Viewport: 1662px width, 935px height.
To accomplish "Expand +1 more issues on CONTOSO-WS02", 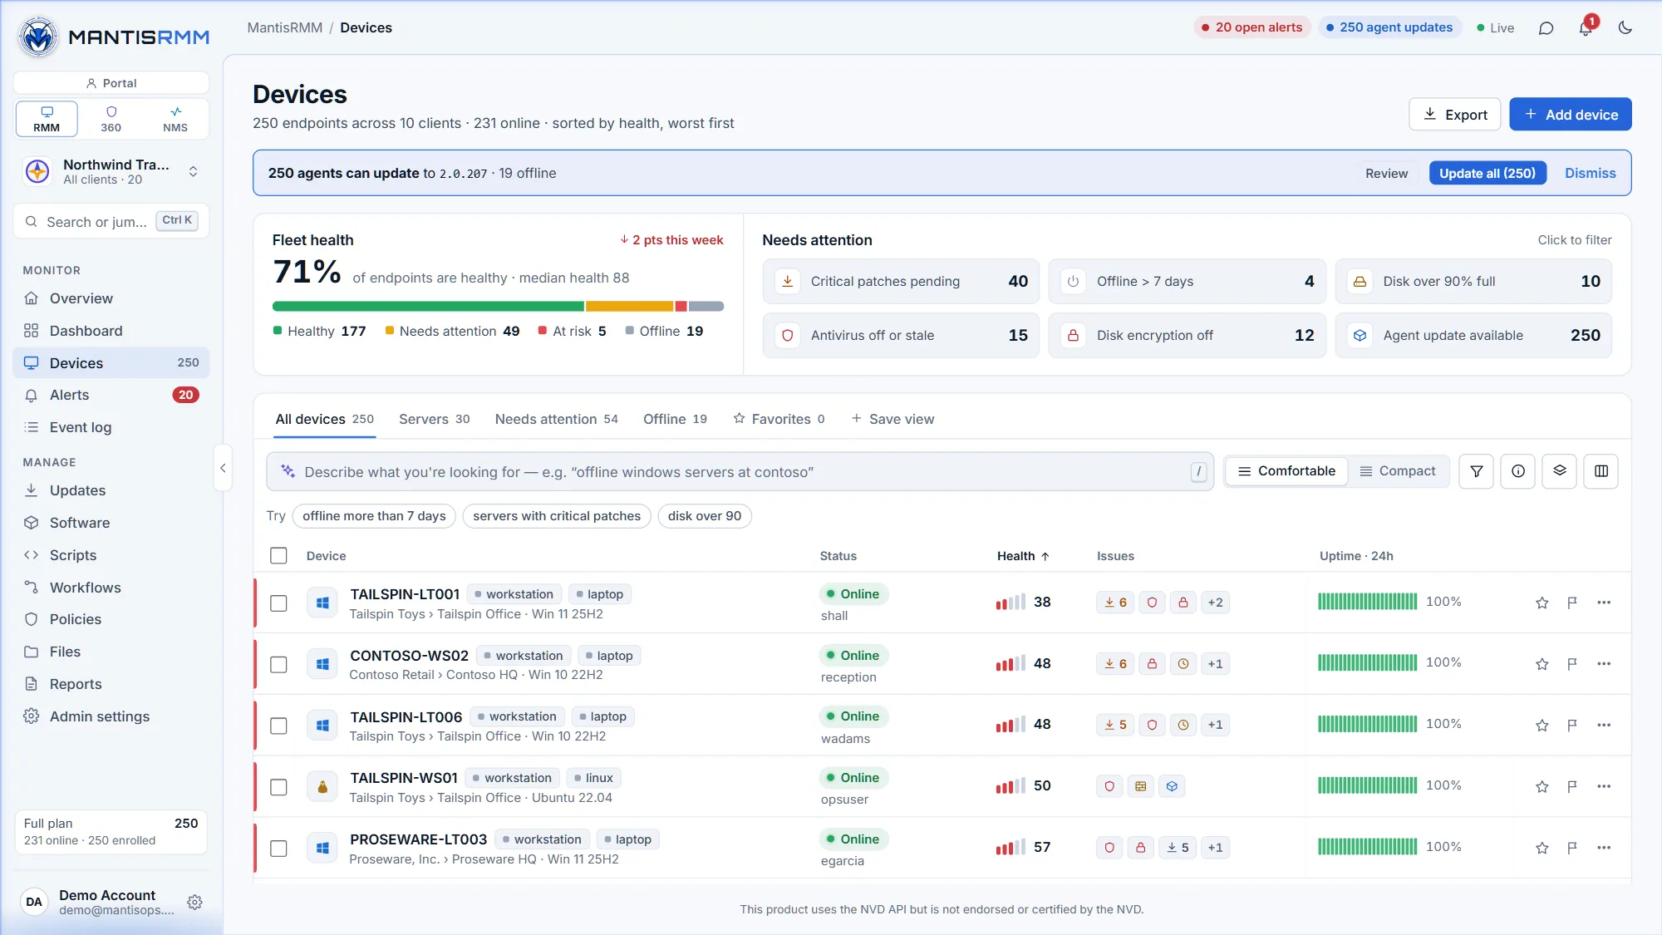I will point(1215,664).
